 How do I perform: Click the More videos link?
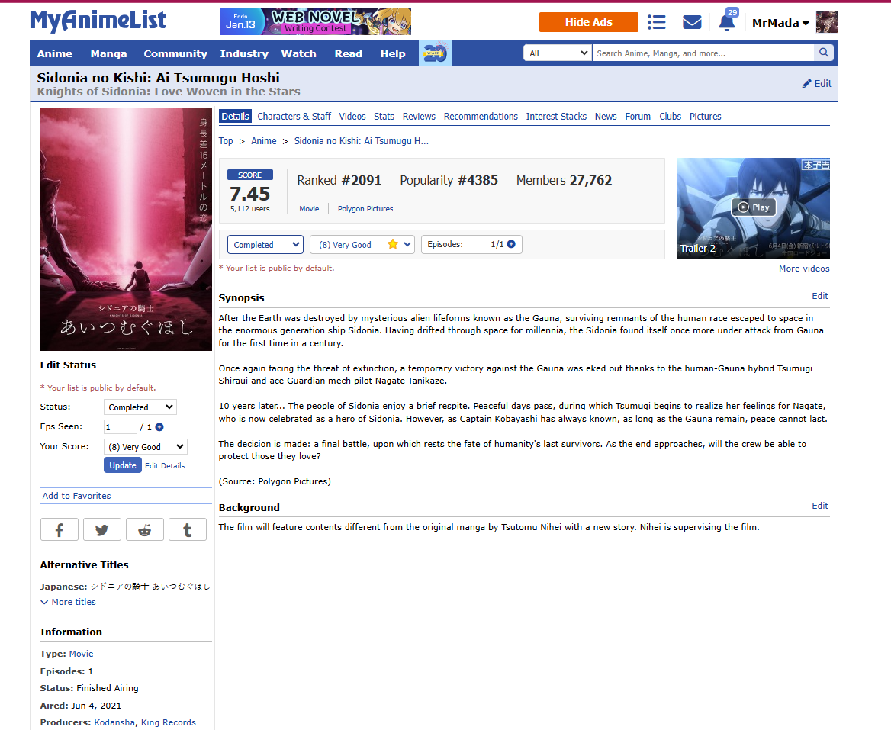pos(804,269)
